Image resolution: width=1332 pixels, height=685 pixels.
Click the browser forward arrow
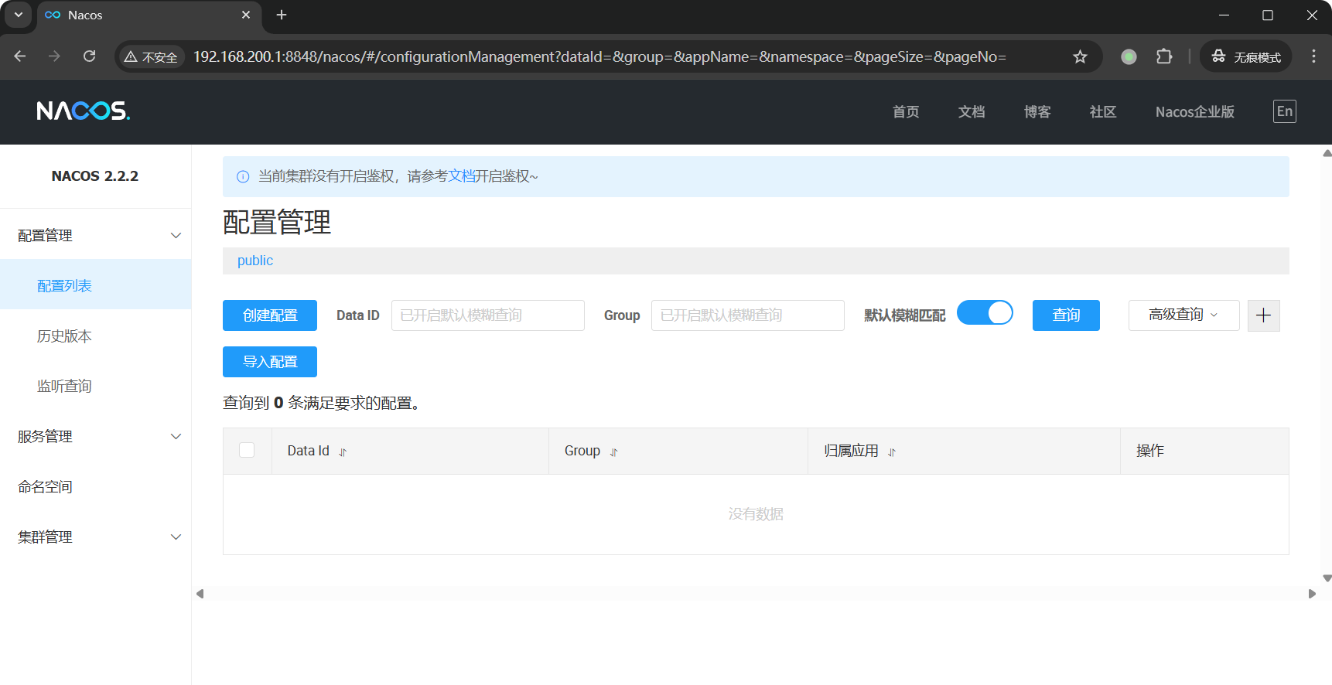pos(54,56)
